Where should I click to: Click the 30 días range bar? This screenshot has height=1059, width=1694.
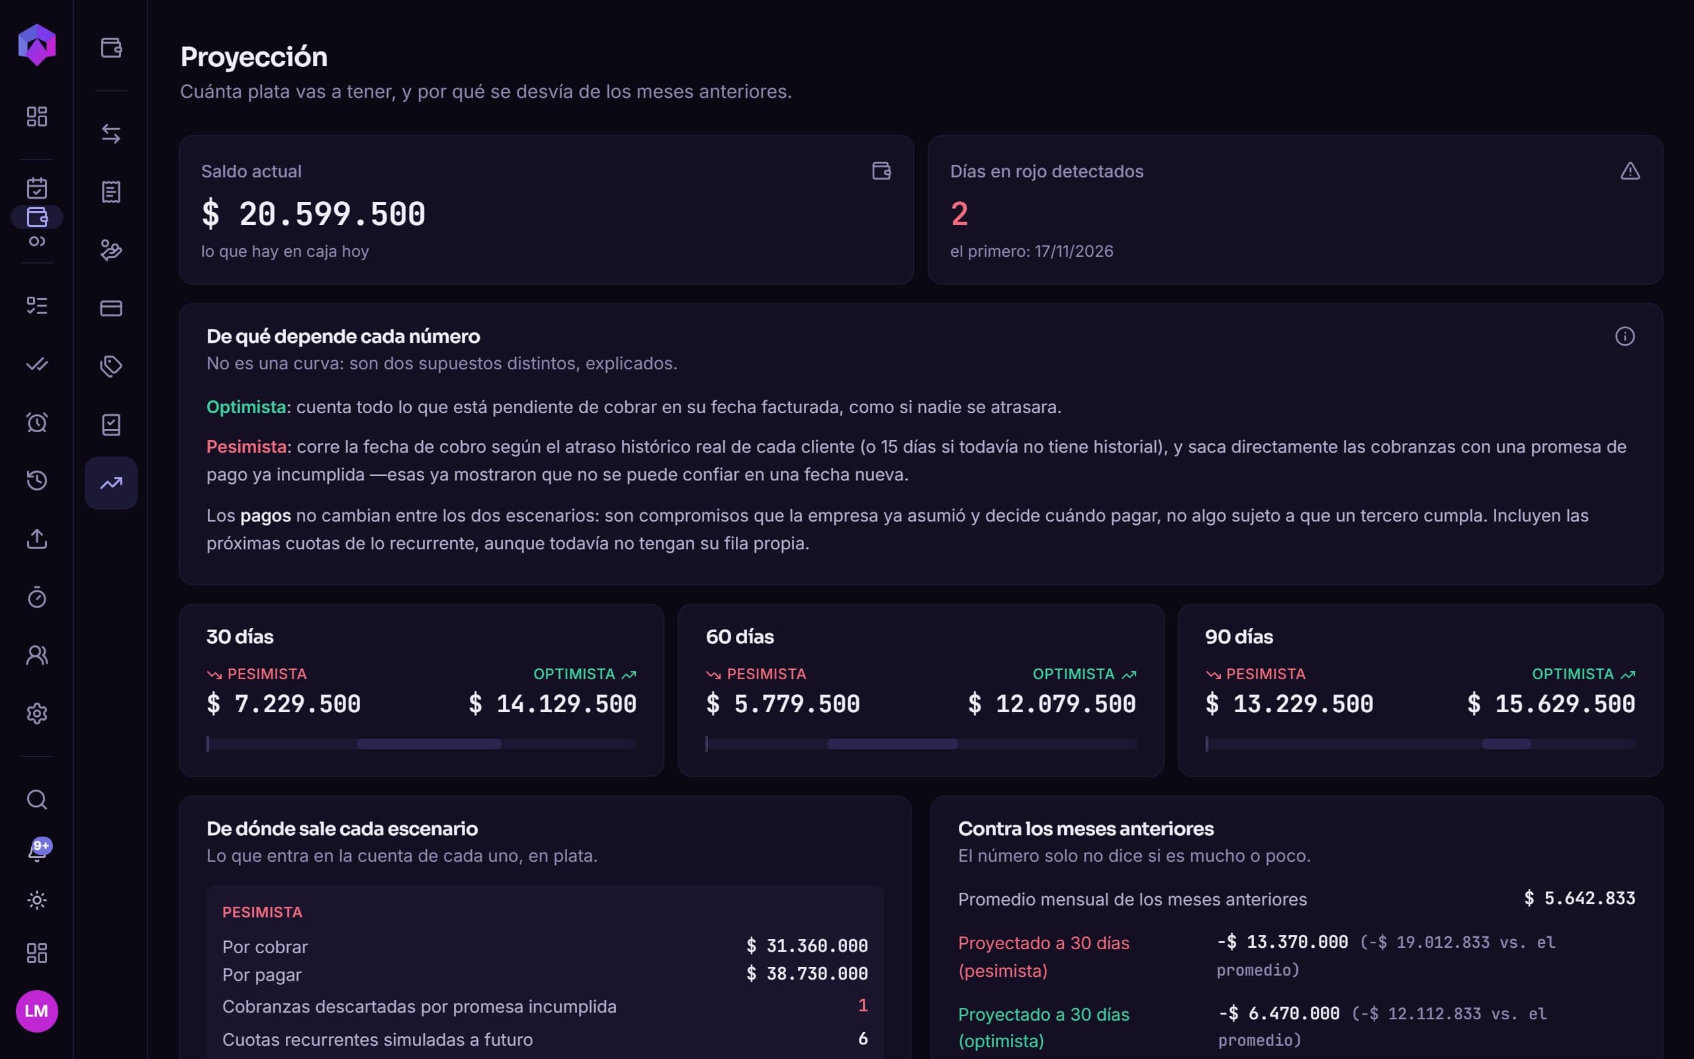[x=422, y=744]
